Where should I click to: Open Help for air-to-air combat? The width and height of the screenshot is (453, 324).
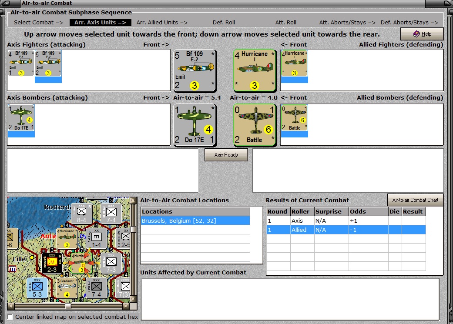[422, 34]
